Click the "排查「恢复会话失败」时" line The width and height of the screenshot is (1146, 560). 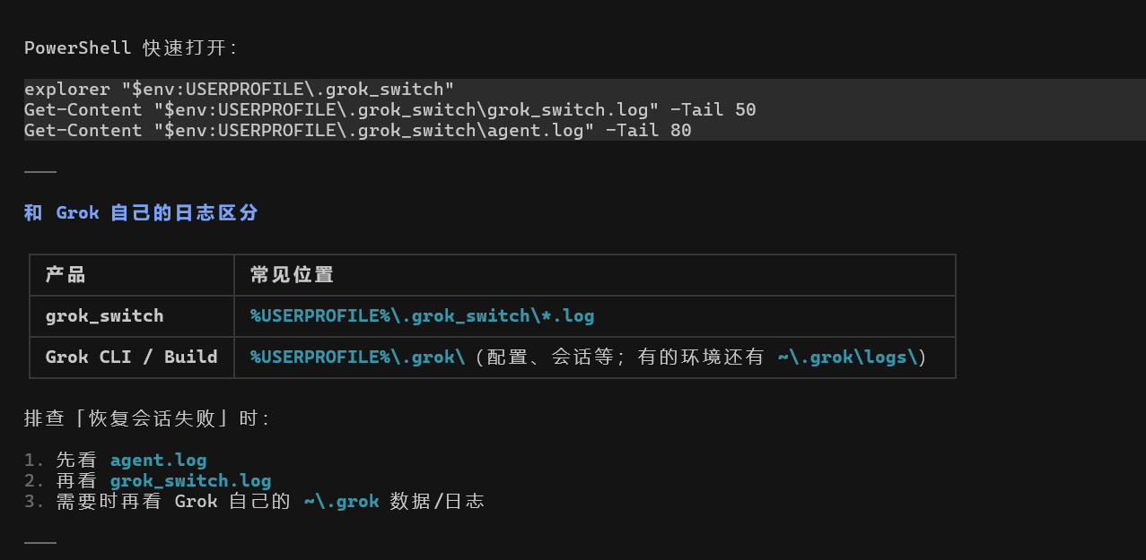[x=147, y=418]
